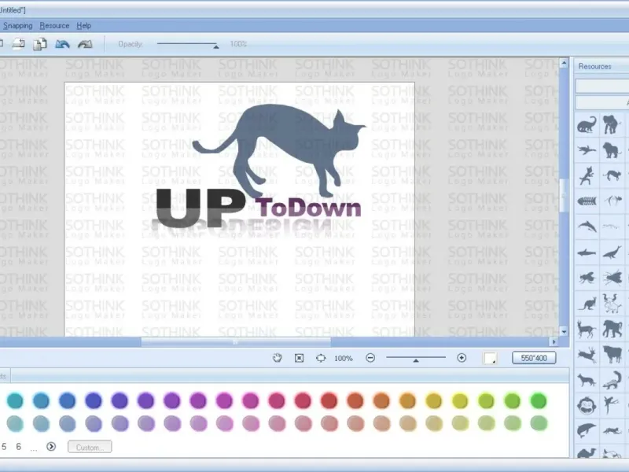Choose the pale green bottom-row swatch
This screenshot has height=472, width=629.
coord(539,423)
